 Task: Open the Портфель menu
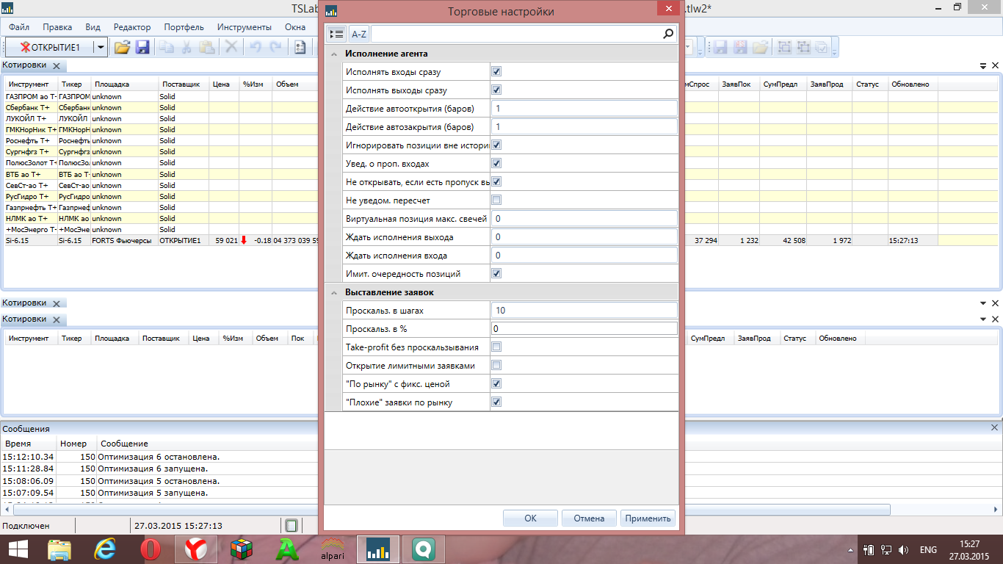pyautogui.click(x=184, y=27)
